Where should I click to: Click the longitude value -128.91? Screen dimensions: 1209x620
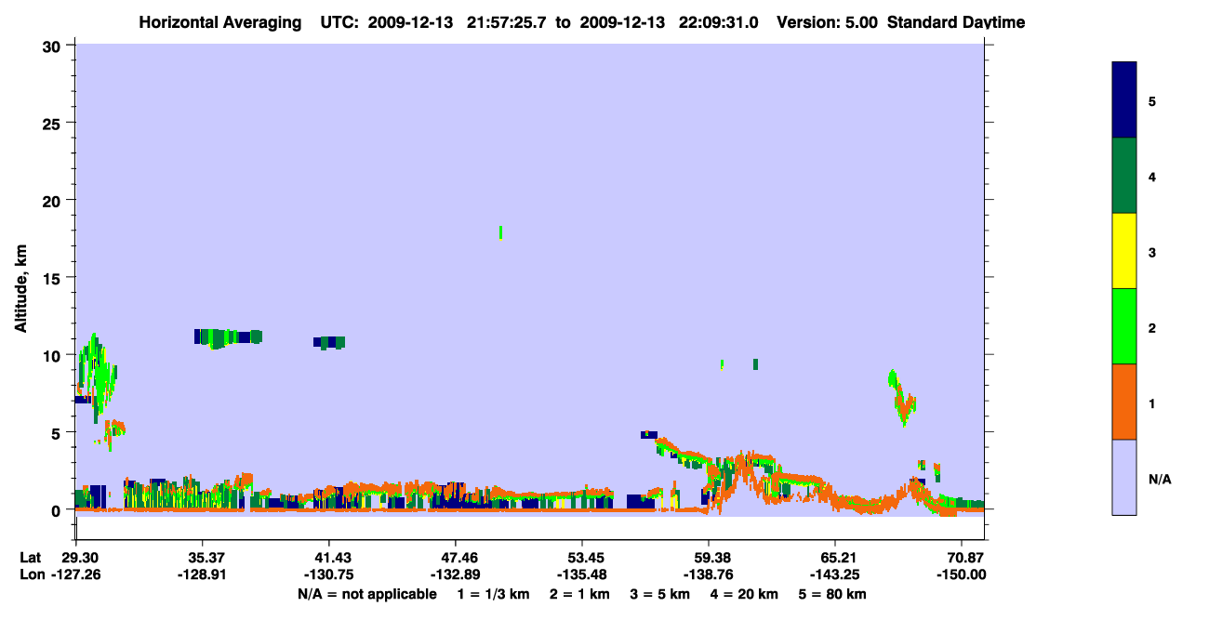[202, 574]
